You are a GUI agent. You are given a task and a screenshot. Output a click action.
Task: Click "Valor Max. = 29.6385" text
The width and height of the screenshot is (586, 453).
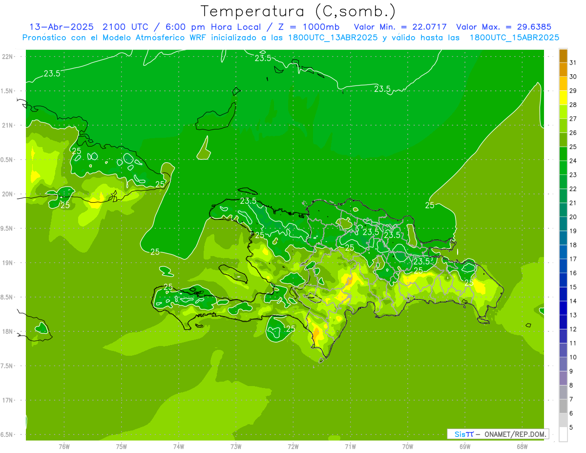pyautogui.click(x=503, y=27)
